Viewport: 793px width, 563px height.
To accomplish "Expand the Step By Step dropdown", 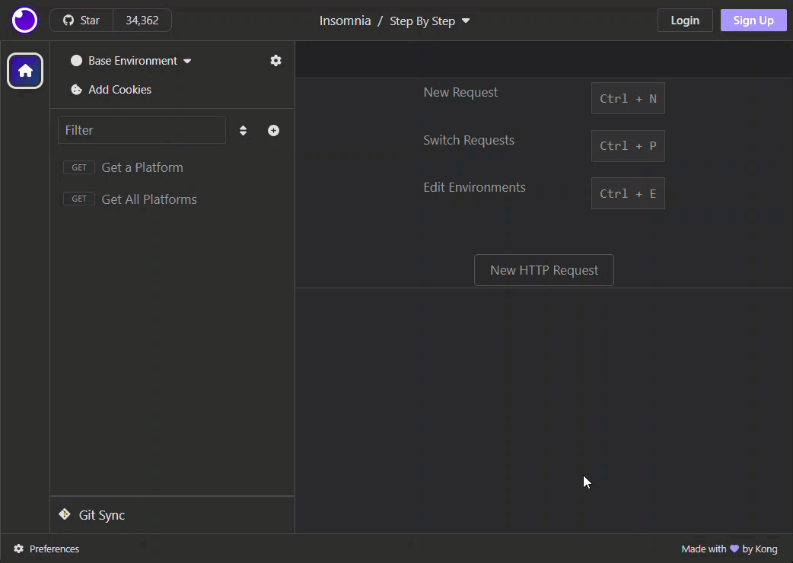I will (429, 21).
